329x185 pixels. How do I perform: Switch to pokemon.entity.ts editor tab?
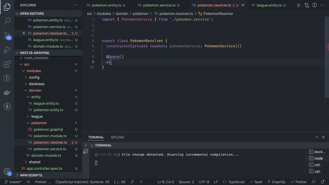tap(106, 5)
